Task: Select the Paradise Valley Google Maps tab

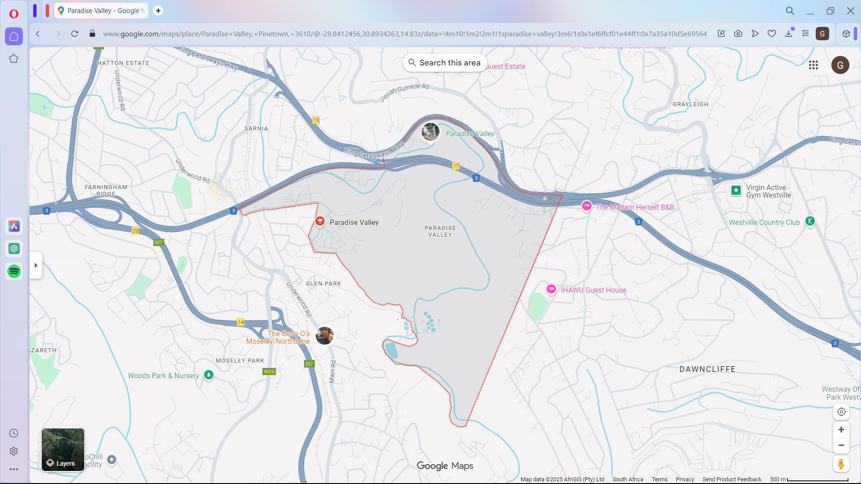Action: pos(102,11)
